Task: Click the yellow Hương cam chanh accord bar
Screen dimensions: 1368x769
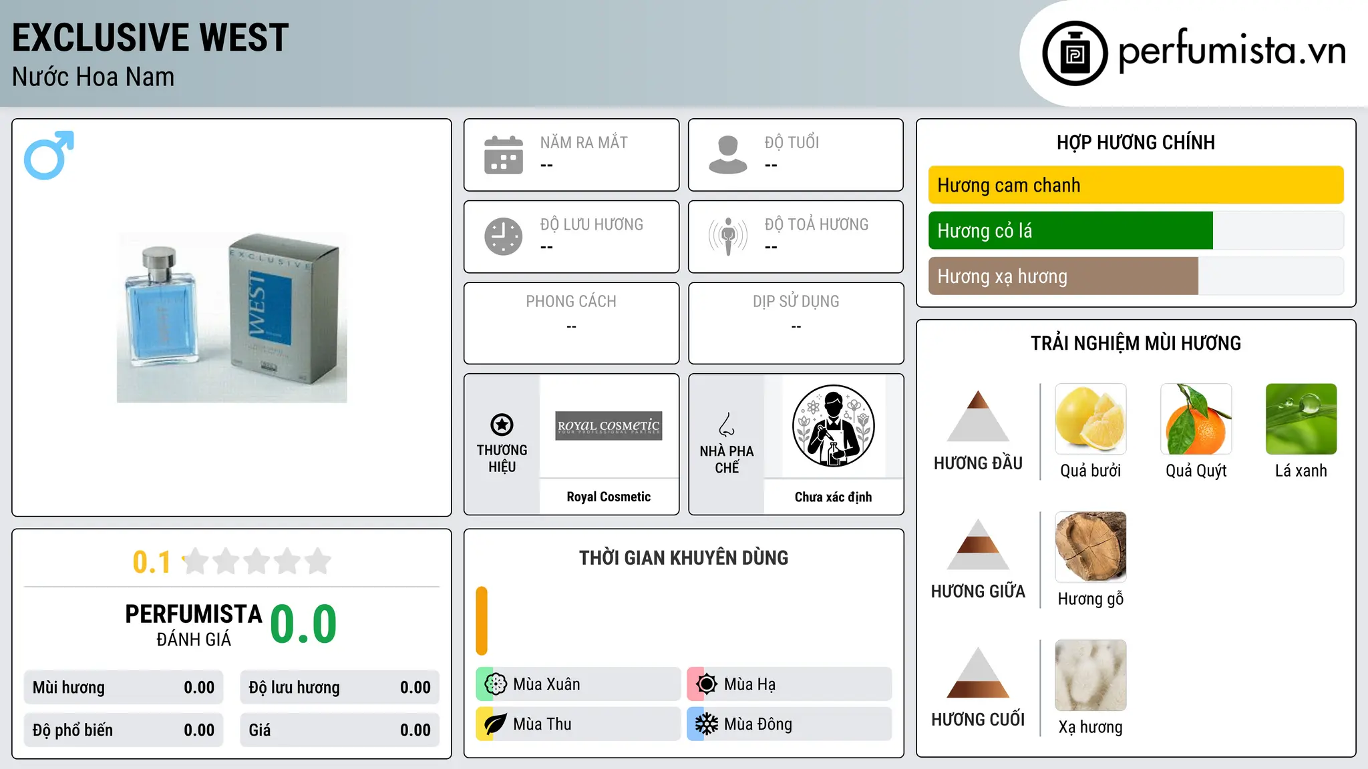Action: (x=1136, y=185)
